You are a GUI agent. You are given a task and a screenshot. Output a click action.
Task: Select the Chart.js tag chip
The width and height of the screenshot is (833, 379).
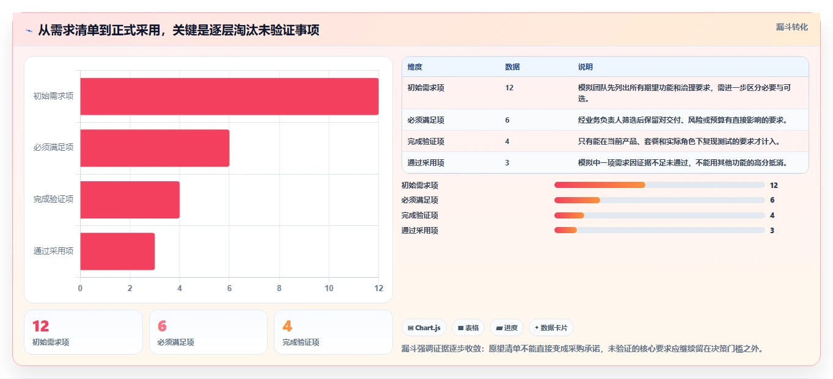424,328
